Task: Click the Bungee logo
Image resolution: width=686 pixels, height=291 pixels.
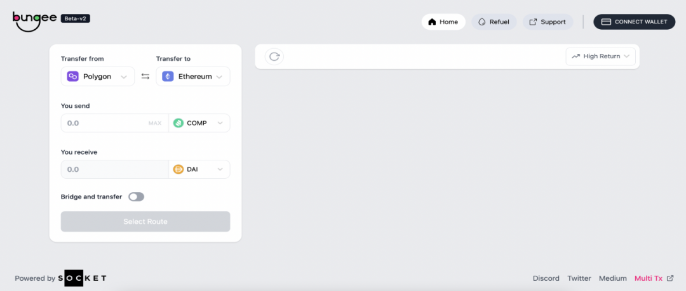Action: [x=34, y=20]
